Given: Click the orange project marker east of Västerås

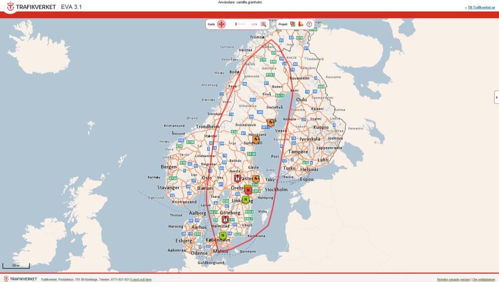Looking at the screenshot, I should (256, 179).
